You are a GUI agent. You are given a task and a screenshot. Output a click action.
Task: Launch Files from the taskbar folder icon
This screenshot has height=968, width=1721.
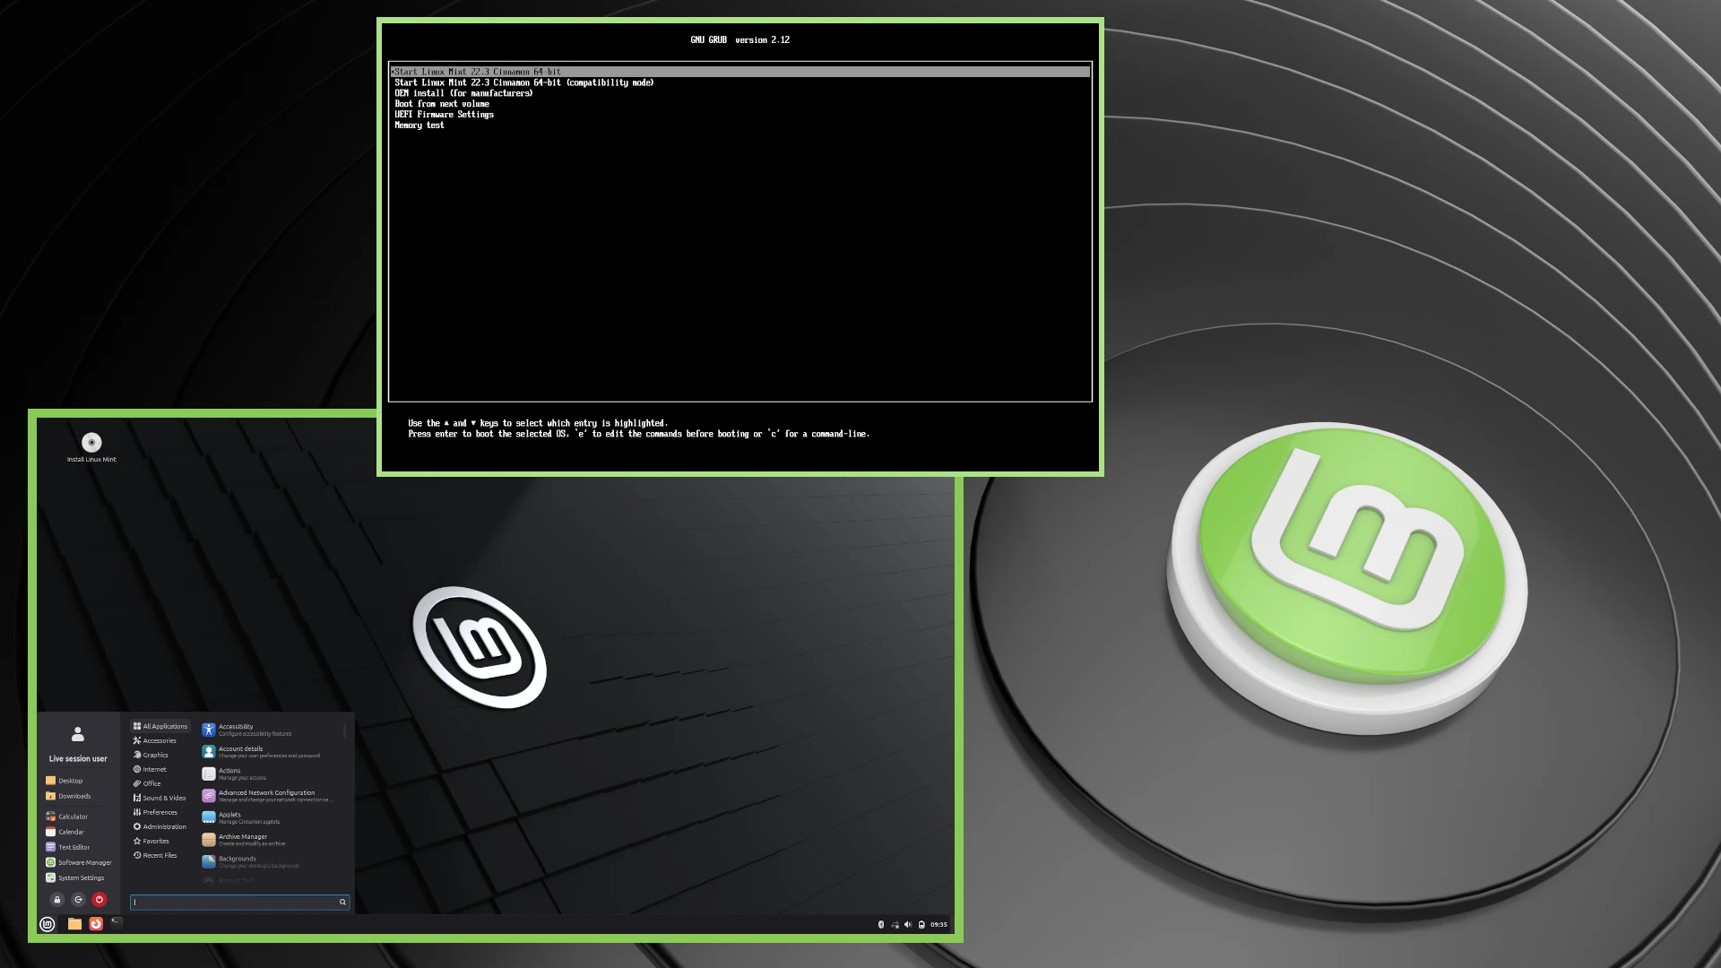coord(74,924)
